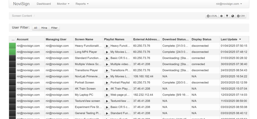
Task: Play the playlist in Long MP4 Player row
Action: point(107,52)
